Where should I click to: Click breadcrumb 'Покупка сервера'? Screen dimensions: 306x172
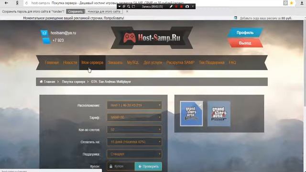pyautogui.click(x=73, y=82)
